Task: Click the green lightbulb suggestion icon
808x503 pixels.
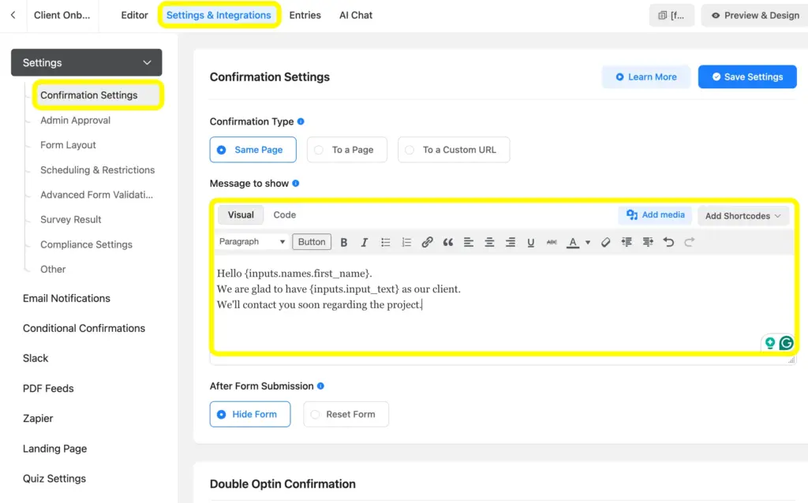Action: click(x=770, y=343)
